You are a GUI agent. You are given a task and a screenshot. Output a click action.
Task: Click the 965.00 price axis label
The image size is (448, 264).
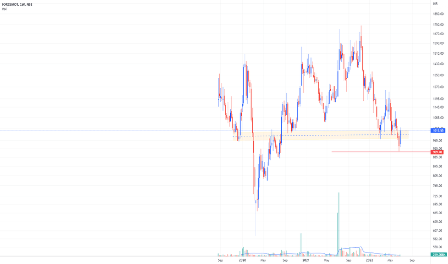[437, 141]
